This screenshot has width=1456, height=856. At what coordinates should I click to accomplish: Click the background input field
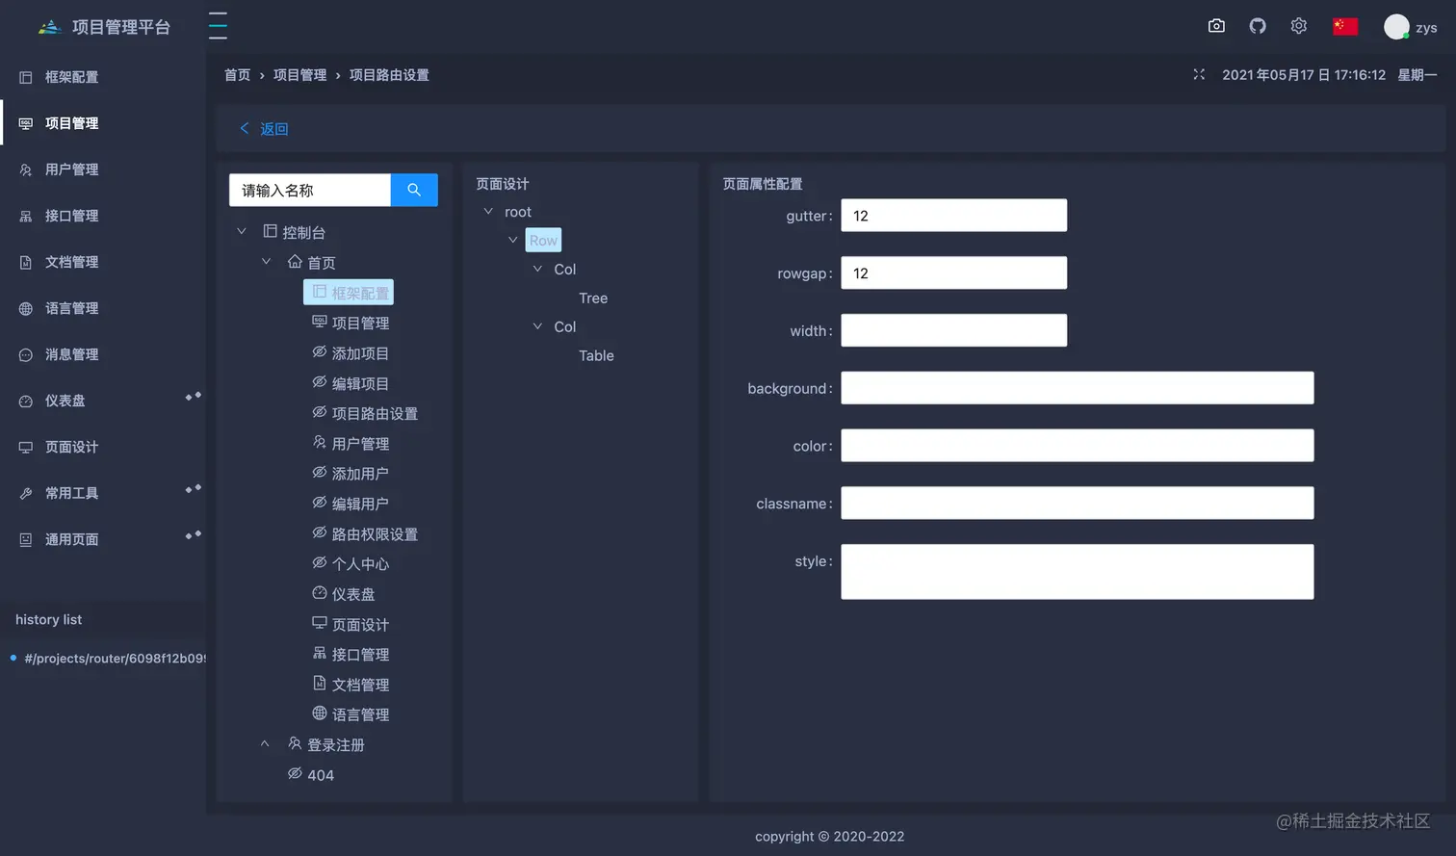pos(1077,388)
